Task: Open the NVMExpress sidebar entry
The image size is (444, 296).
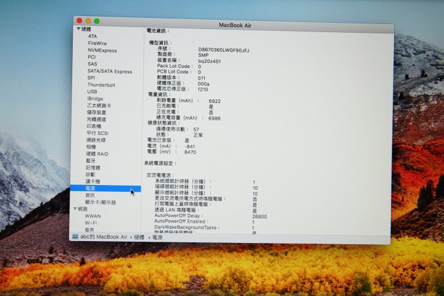Action: [x=102, y=51]
